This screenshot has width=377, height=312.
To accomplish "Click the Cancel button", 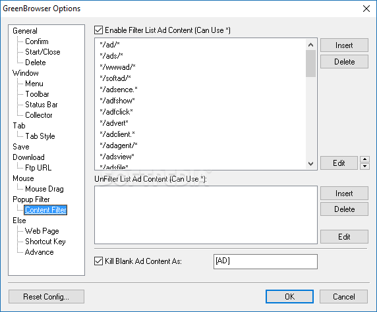I will 343,297.
